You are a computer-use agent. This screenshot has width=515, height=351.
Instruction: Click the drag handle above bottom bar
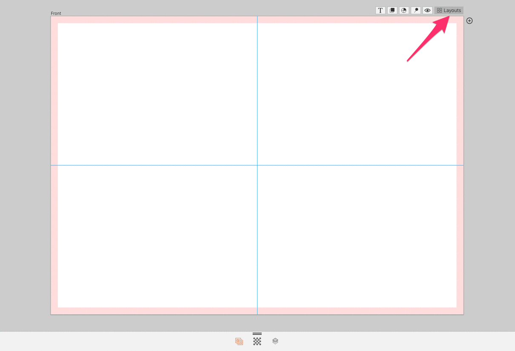pyautogui.click(x=257, y=334)
